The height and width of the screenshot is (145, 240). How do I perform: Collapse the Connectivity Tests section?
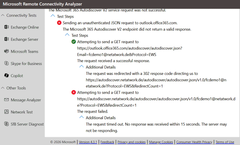coord(3,15)
